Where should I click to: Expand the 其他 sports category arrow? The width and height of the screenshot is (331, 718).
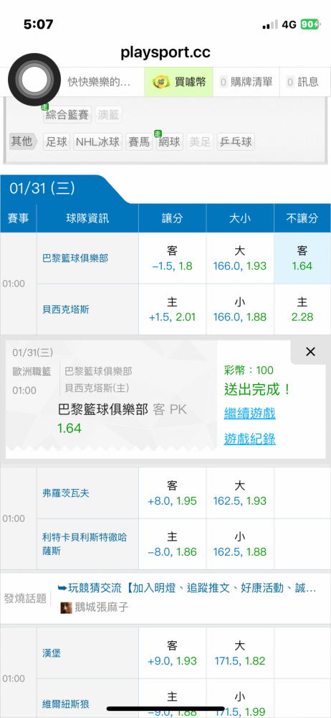[24, 141]
